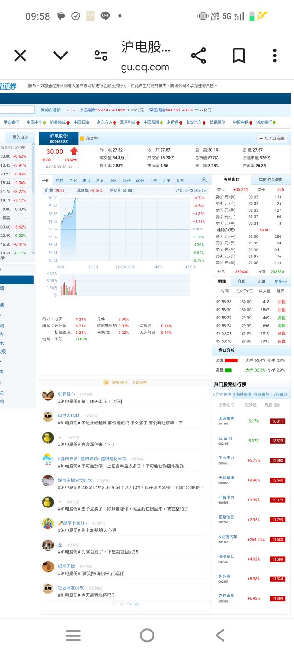Select the 3年 chart range
Image resolution: width=294 pixels, height=653 pixels.
coord(167,181)
